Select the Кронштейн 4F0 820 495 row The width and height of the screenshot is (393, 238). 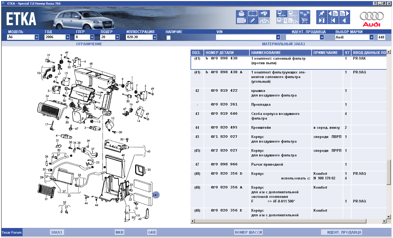click(x=289, y=130)
